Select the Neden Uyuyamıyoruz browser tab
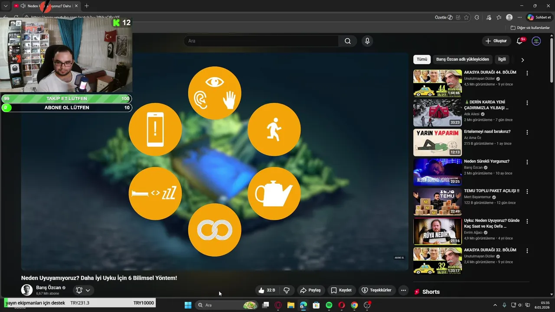Viewport: 555px width, 312px height. (x=46, y=6)
